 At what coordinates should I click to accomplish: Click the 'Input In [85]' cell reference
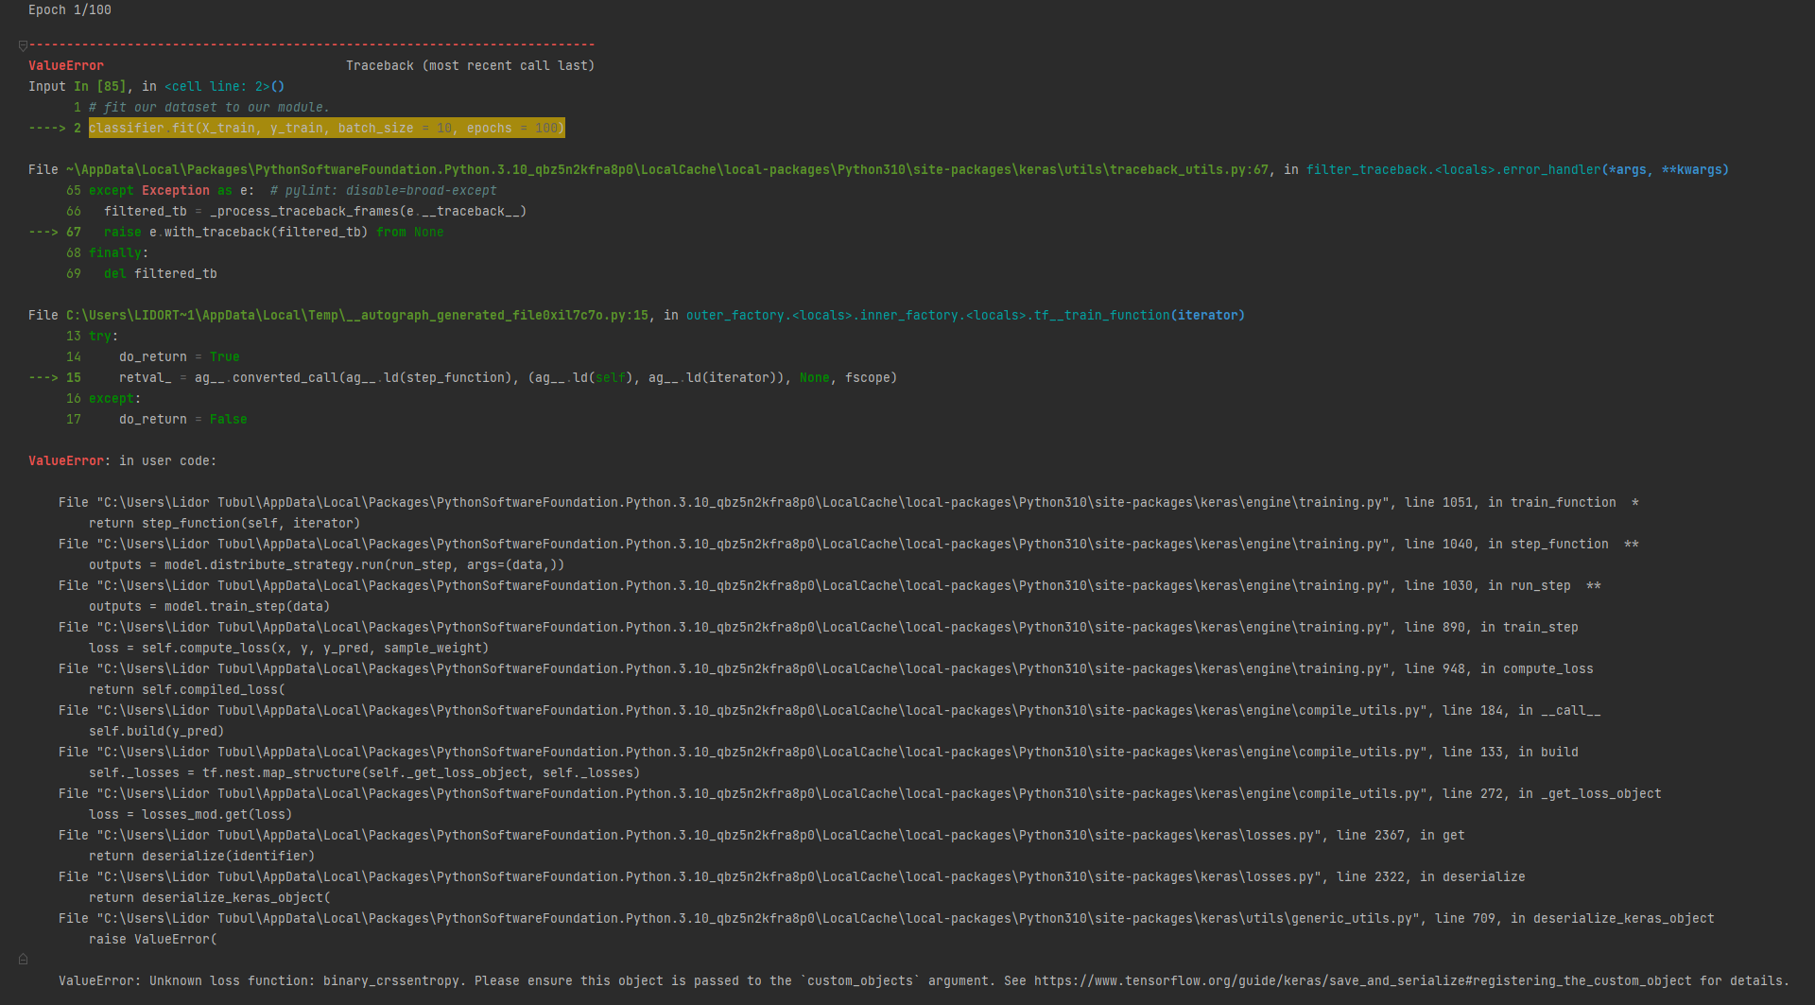click(x=78, y=86)
